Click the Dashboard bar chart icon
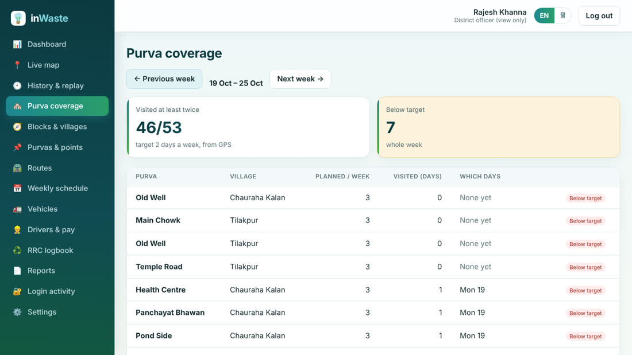Image resolution: width=632 pixels, height=355 pixels. tap(17, 44)
